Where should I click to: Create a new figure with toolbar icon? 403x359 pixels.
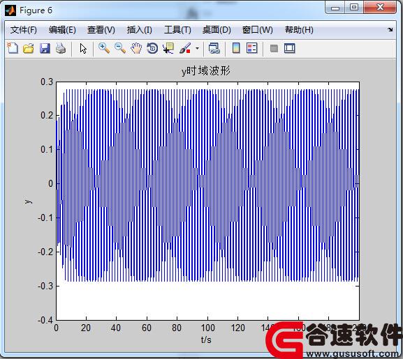[x=13, y=48]
